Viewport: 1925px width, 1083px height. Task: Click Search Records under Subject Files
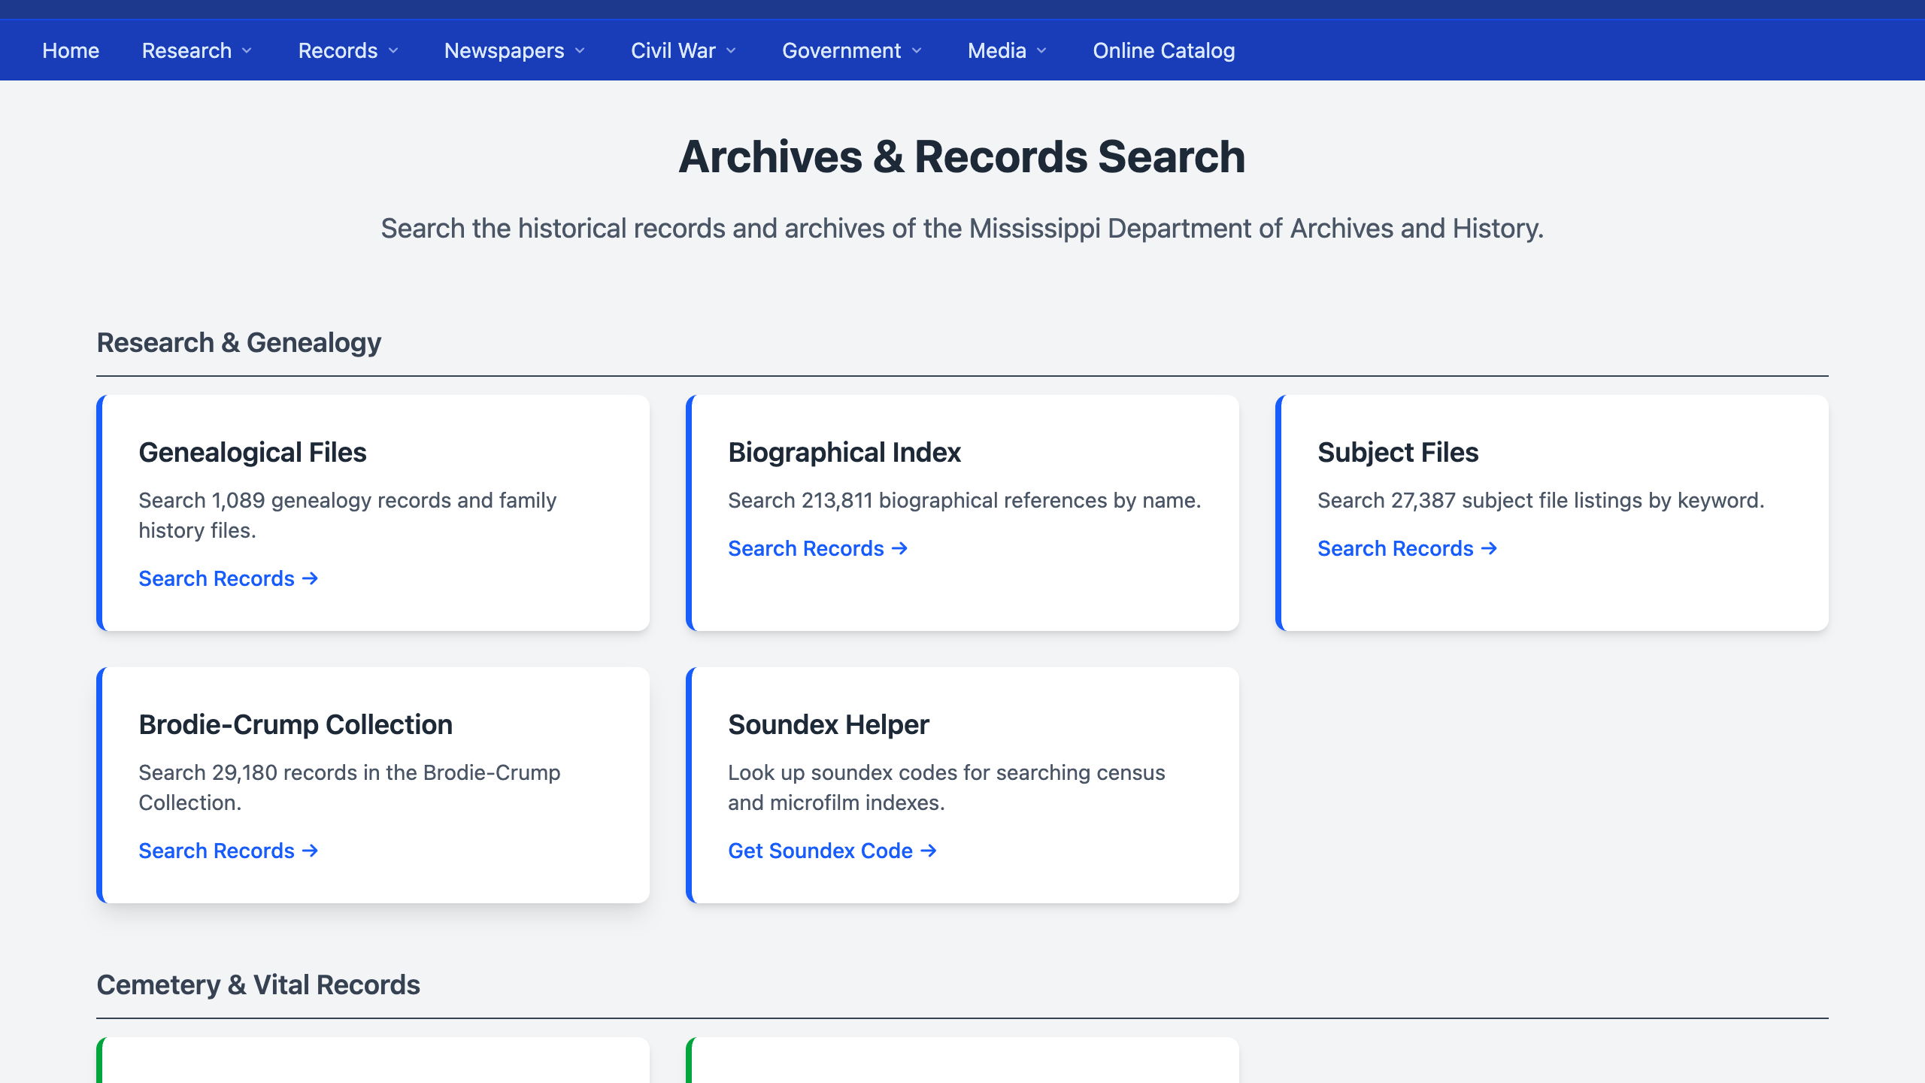coord(1396,548)
